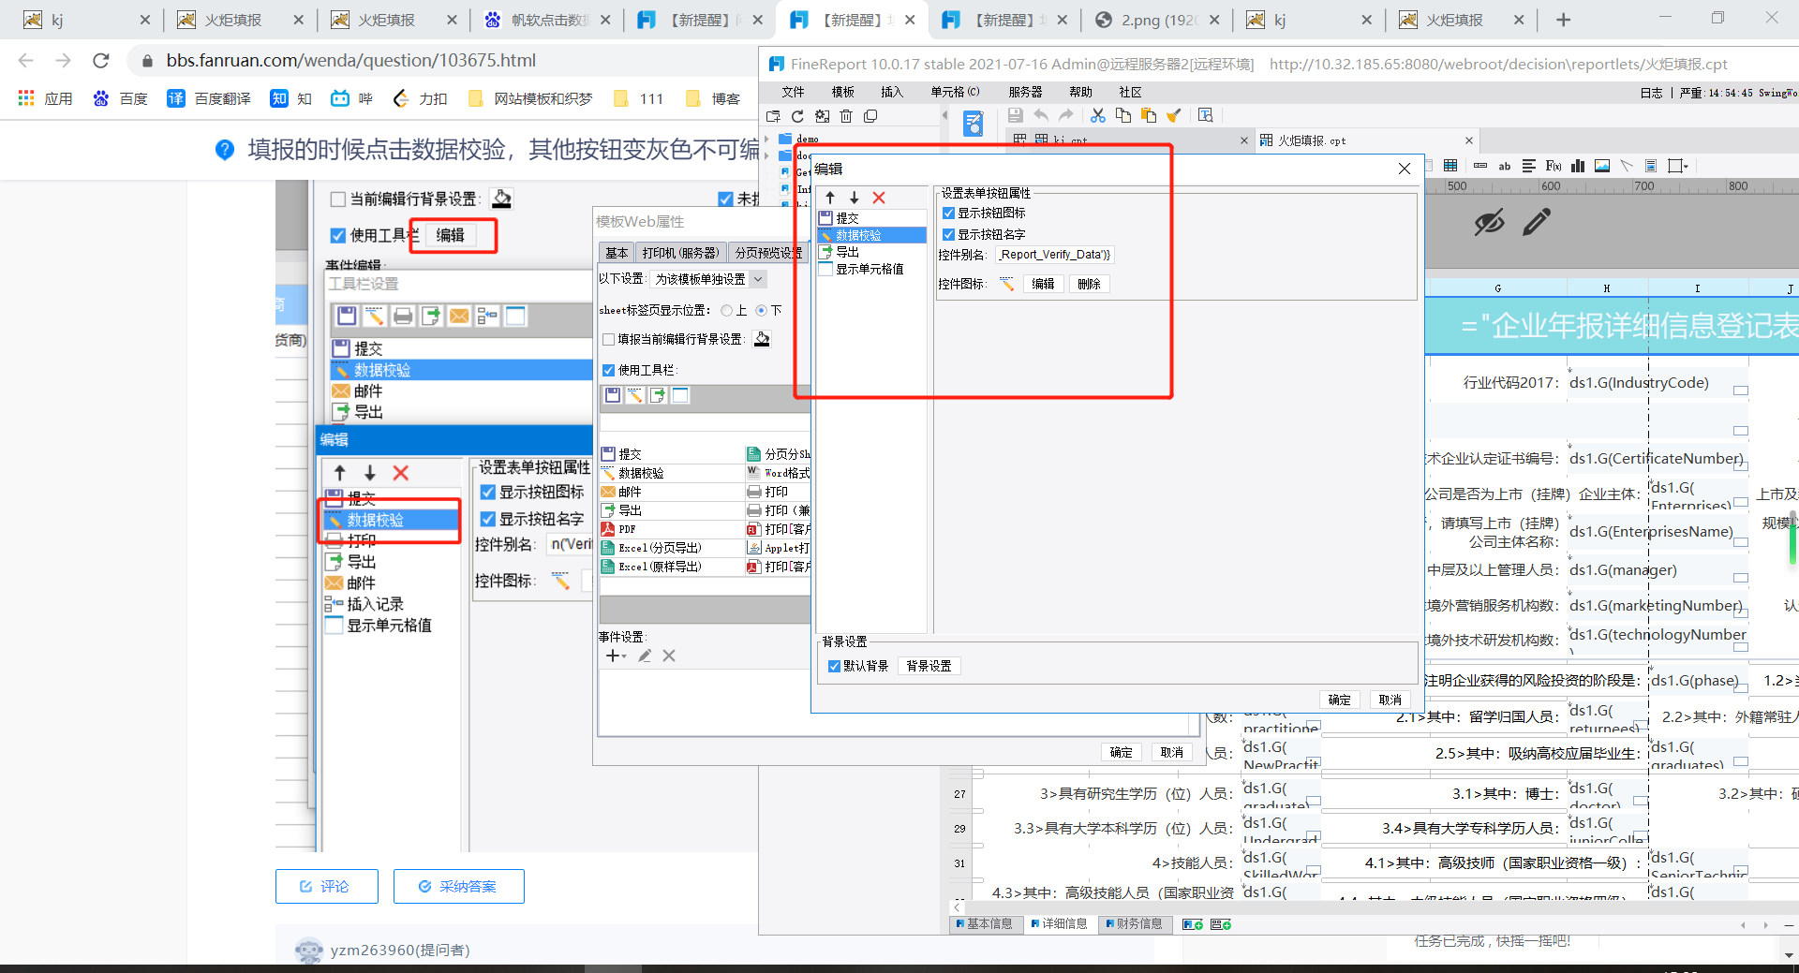Uncheck 显示按钮图标 in FineReport 编辑 dialog
The image size is (1799, 973).
click(x=948, y=214)
